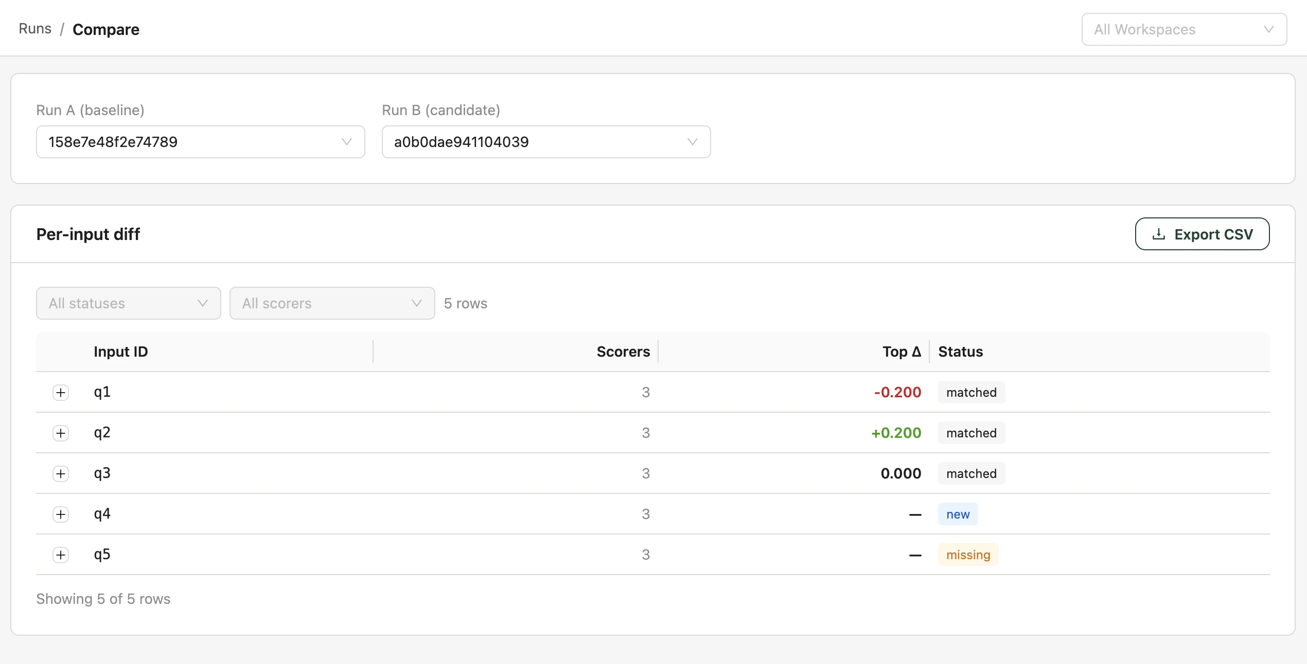1307x664 pixels.
Task: Click the q4 input ID
Action: [102, 514]
